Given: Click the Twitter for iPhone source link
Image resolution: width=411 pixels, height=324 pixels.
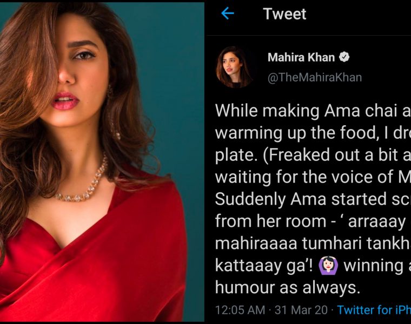Looking at the screenshot, I should point(374,310).
